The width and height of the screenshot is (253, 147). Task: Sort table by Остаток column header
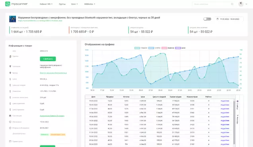126,97
